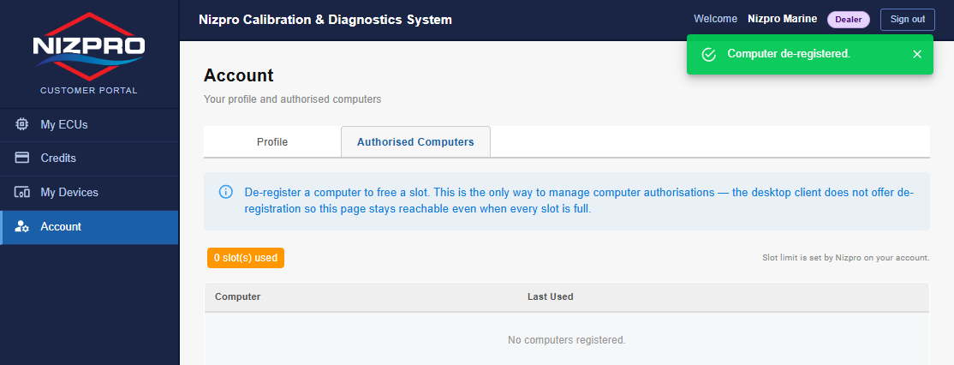Image resolution: width=954 pixels, height=365 pixels.
Task: Open My ECUs in sidebar
Action: (89, 125)
